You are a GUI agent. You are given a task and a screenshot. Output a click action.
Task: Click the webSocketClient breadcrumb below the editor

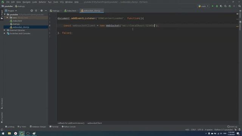tap(95, 123)
